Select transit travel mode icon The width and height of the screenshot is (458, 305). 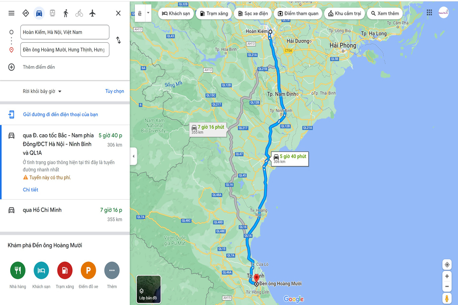pos(52,13)
